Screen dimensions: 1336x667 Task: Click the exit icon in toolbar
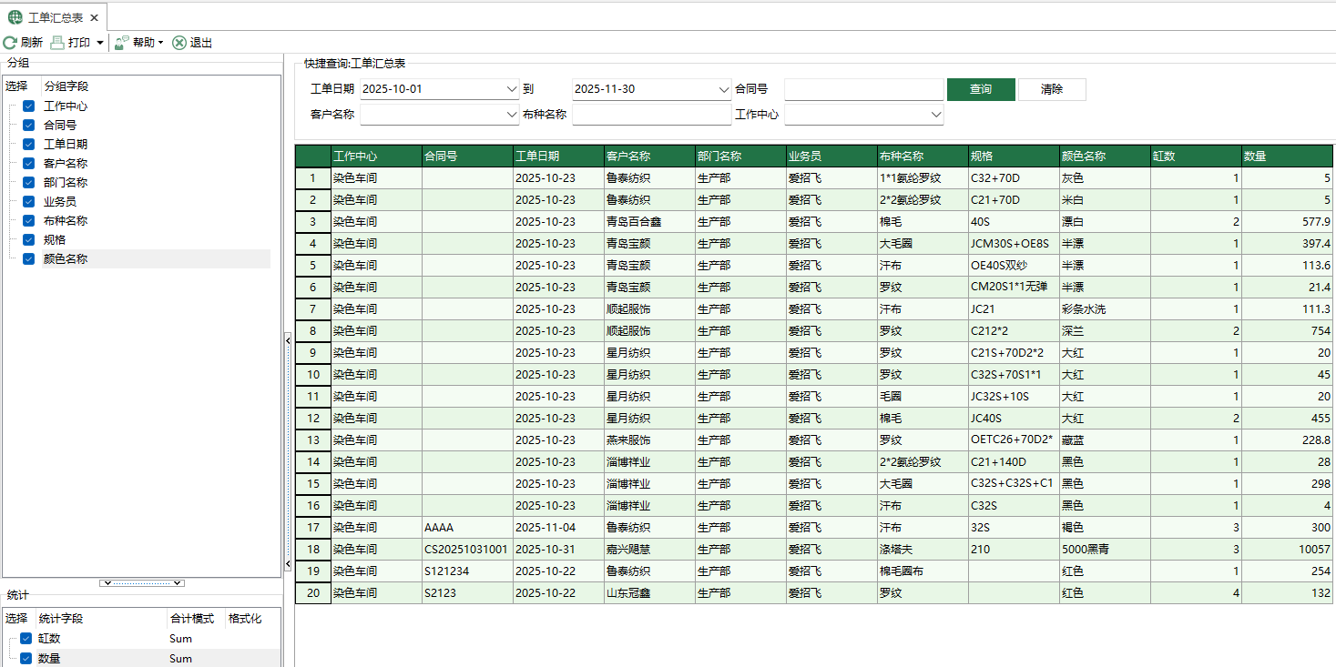tap(179, 43)
